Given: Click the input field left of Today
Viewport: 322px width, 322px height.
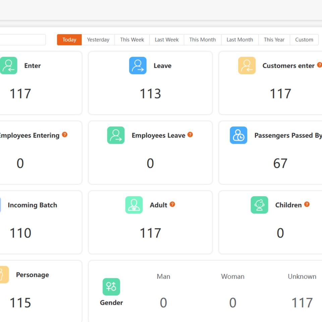Looking at the screenshot, I should coord(22,40).
